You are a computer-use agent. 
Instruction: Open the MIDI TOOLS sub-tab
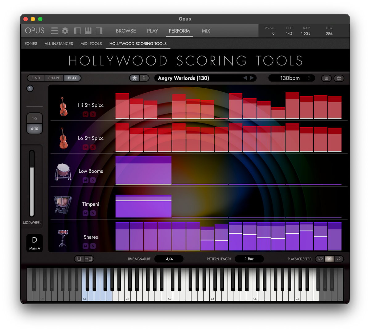coord(91,44)
